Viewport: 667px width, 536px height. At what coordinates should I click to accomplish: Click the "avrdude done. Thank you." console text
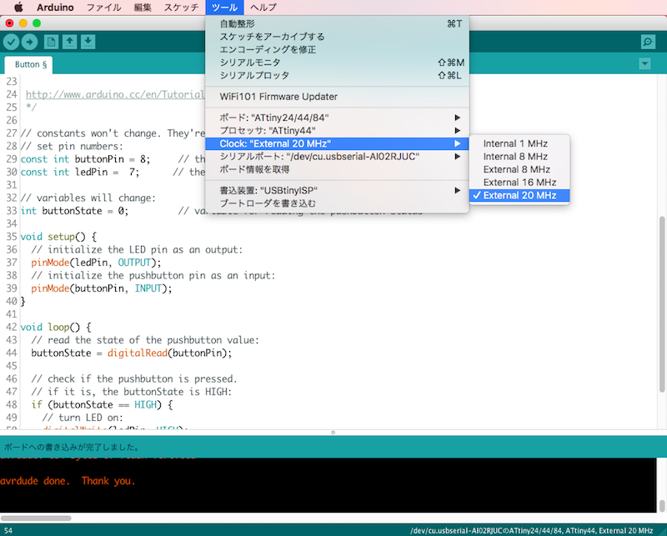(x=68, y=481)
